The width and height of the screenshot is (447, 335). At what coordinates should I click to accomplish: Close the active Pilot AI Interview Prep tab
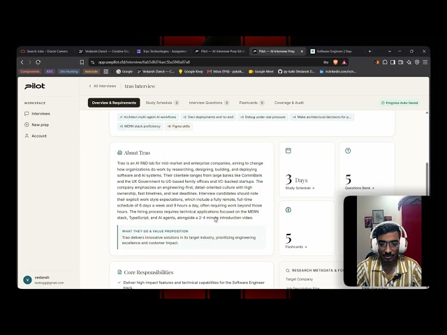click(x=302, y=51)
